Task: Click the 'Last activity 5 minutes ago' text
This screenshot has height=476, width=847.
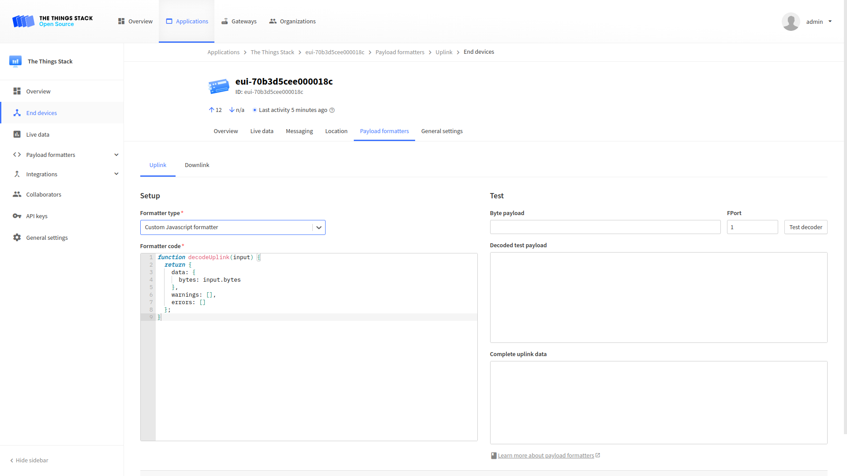Action: pos(293,110)
